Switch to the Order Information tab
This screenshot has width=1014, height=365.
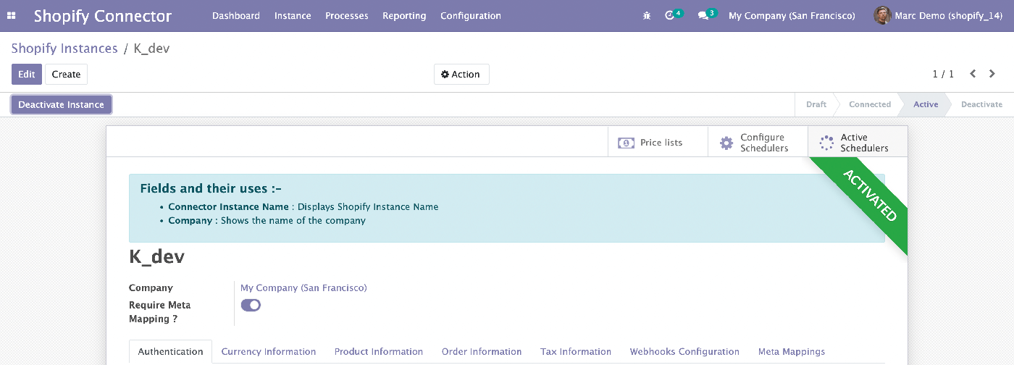pyautogui.click(x=482, y=351)
